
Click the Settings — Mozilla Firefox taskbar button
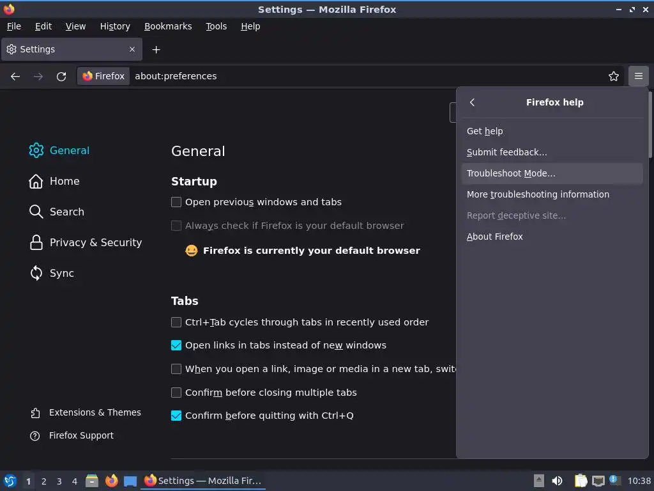pyautogui.click(x=203, y=481)
